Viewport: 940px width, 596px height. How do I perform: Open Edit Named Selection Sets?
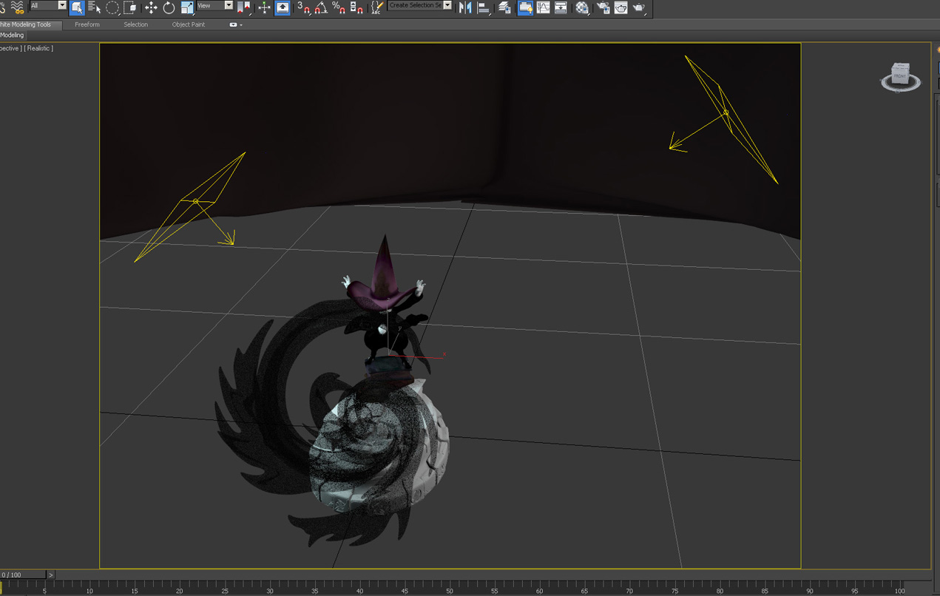(x=377, y=7)
